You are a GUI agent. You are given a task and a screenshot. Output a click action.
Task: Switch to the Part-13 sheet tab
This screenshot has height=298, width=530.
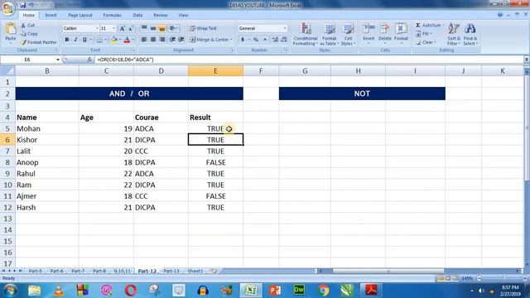point(171,271)
